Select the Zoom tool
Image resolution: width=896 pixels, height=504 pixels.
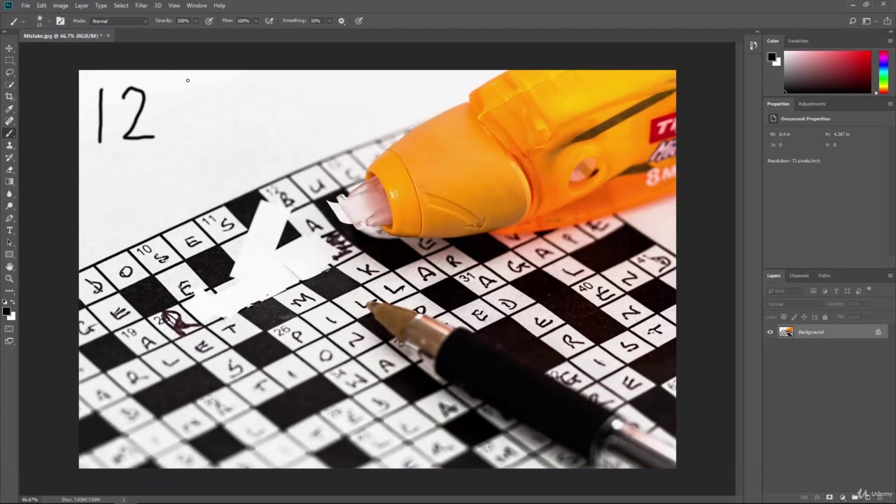(x=10, y=279)
